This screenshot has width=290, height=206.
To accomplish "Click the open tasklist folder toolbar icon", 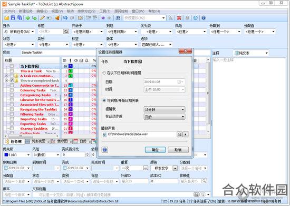I will click(x=7, y=18).
